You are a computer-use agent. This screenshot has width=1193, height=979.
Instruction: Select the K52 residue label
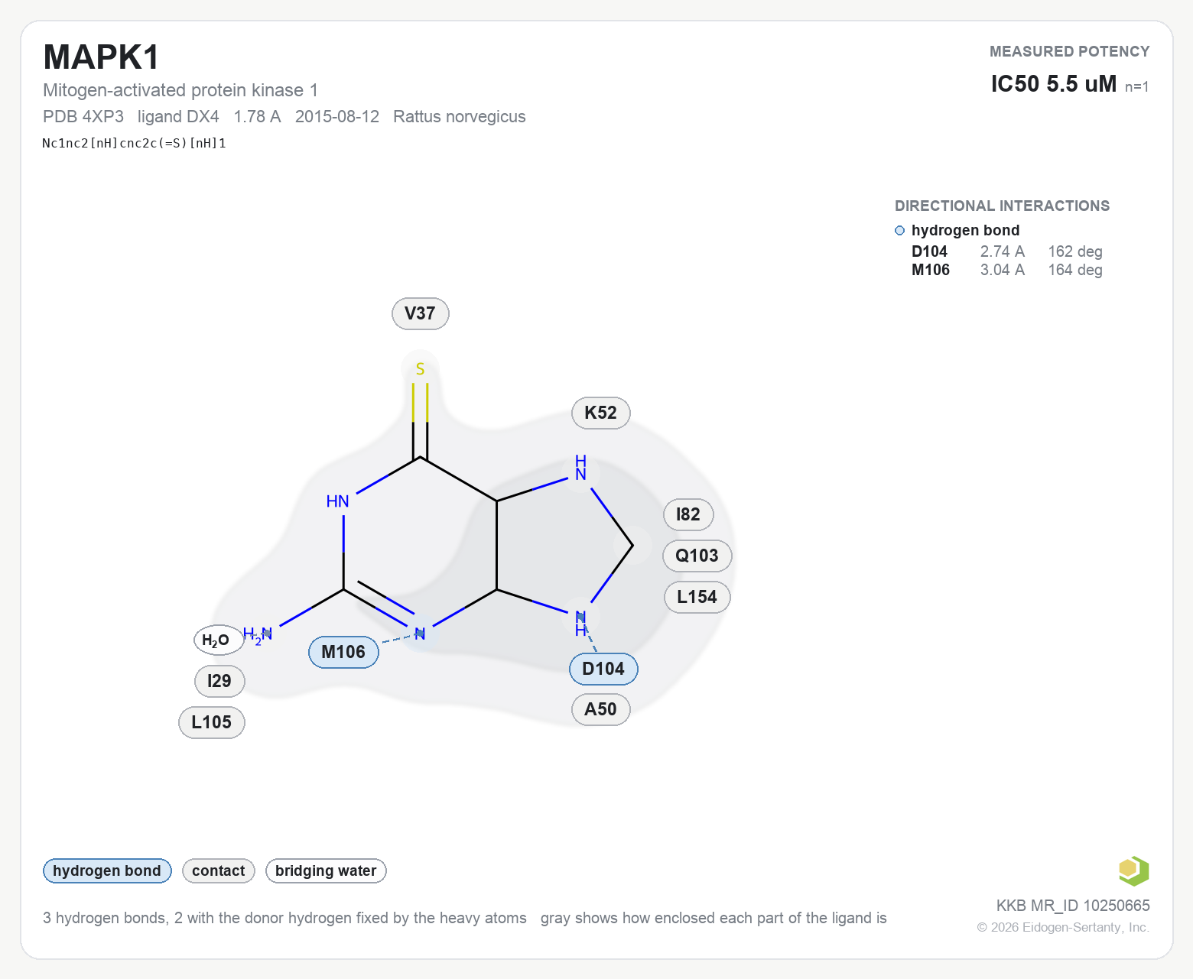tap(600, 413)
